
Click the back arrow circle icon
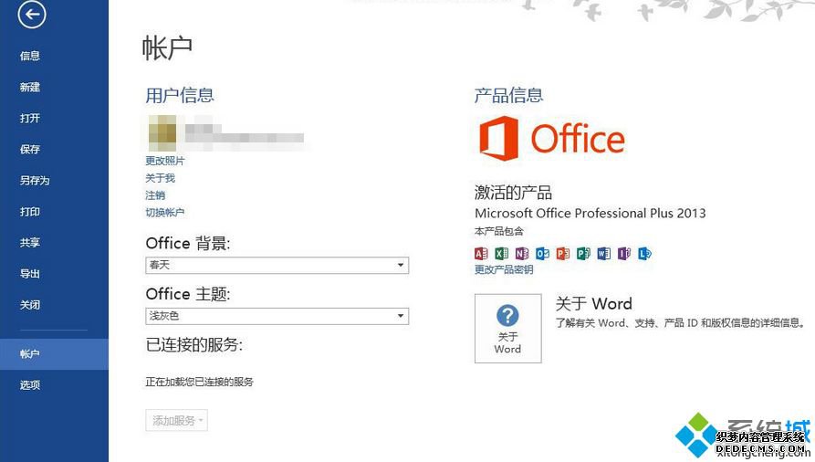click(x=32, y=15)
